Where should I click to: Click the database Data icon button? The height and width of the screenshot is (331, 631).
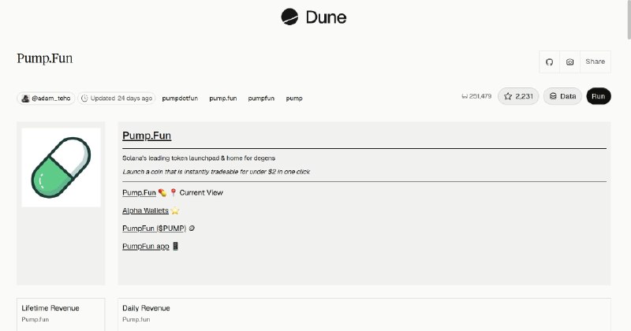[x=562, y=96]
